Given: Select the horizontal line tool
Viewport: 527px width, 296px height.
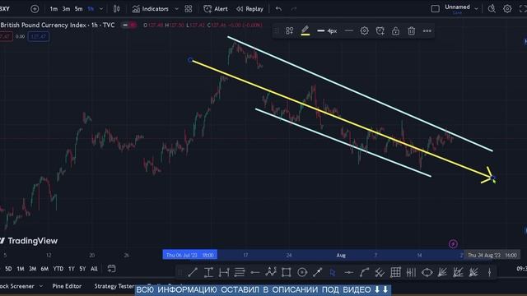Looking at the screenshot, I should click(x=349, y=272).
